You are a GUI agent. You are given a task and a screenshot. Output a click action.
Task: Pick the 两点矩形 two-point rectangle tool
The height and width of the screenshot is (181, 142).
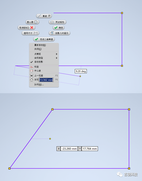(58, 22)
